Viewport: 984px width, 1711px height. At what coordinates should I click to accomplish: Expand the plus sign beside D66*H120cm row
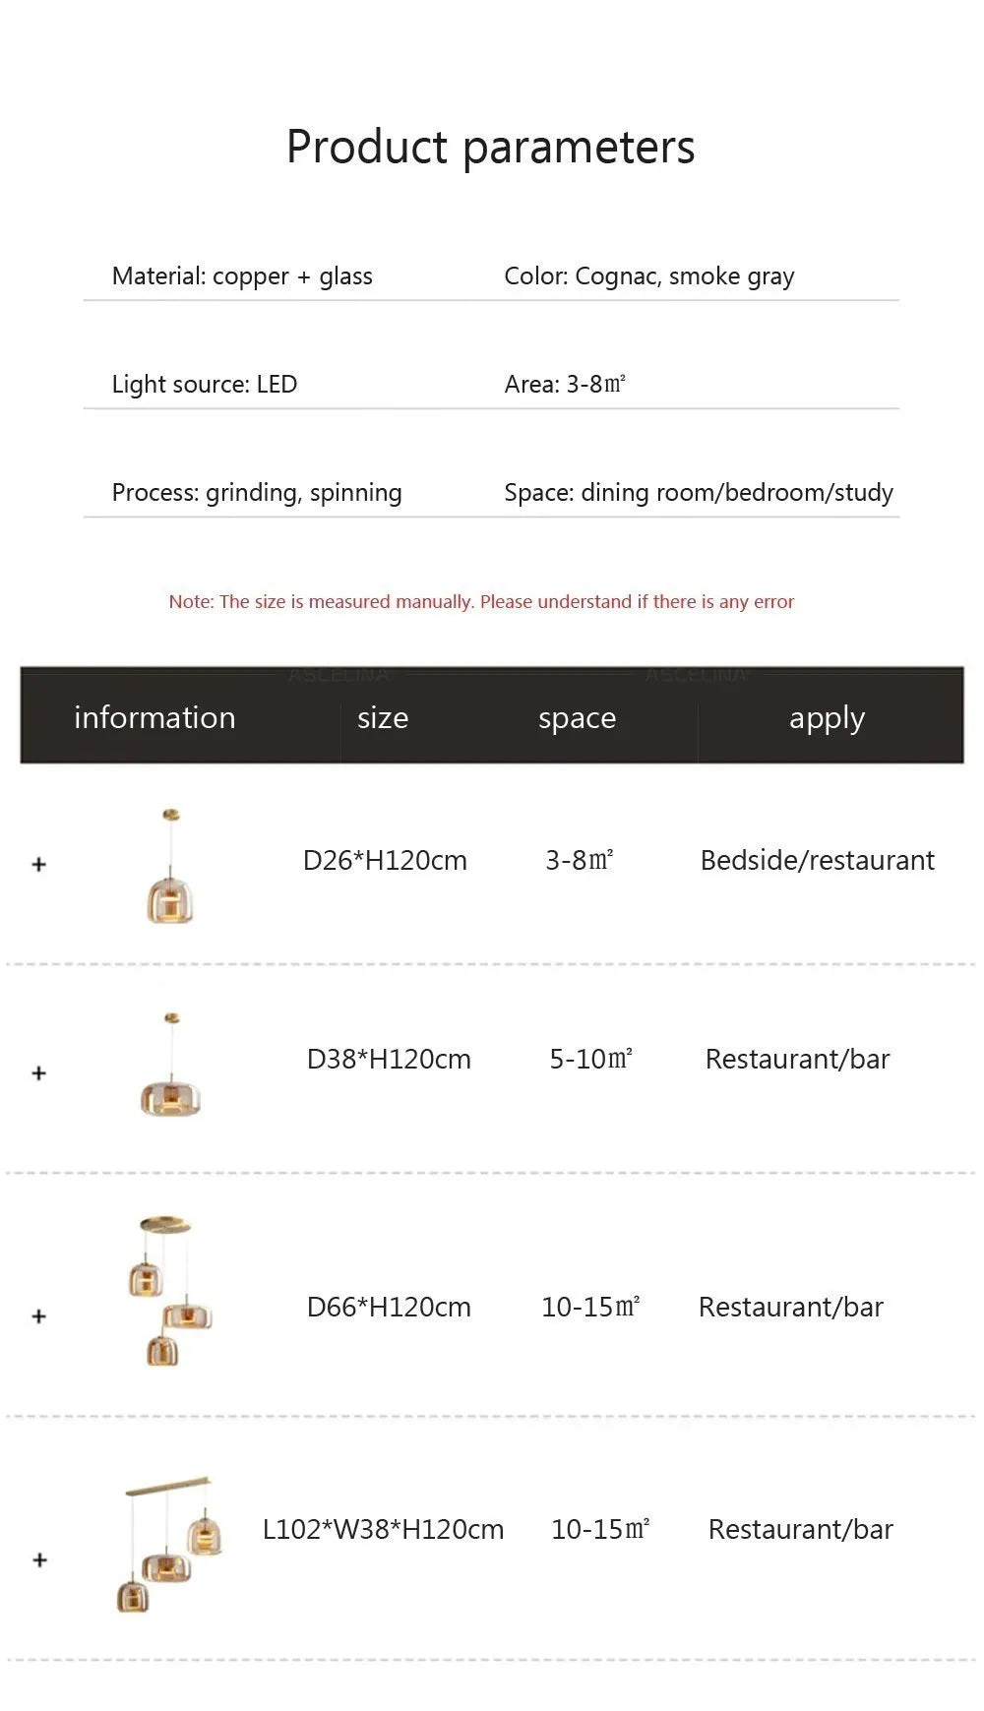click(x=39, y=1315)
